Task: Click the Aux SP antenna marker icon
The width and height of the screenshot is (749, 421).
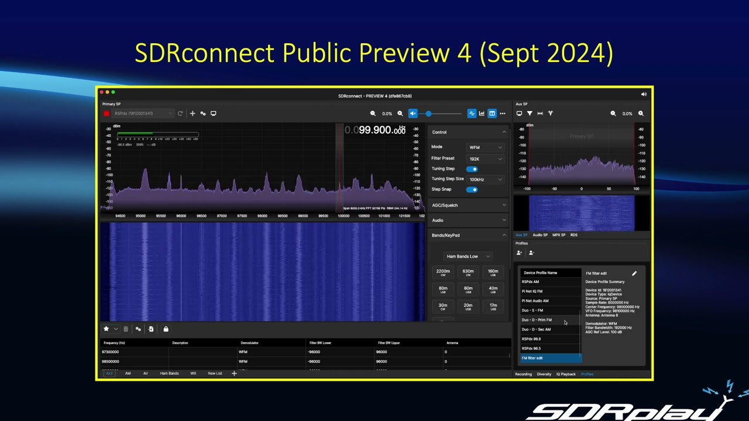Action: click(551, 113)
